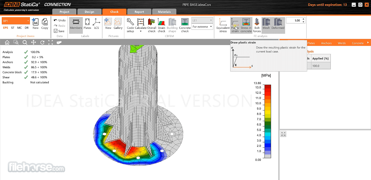371x180 pixels.
Task: Create a new project item
Action: click(x=36, y=24)
